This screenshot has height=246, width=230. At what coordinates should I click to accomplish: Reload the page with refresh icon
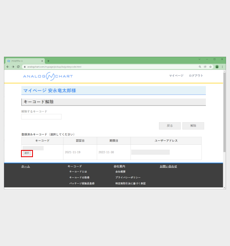18,67
